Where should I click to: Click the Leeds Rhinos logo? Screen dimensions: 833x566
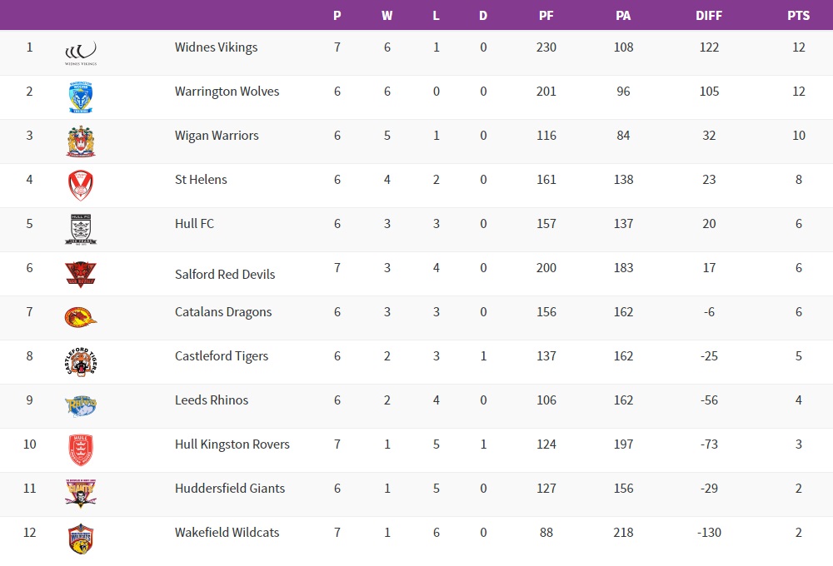[81, 405]
